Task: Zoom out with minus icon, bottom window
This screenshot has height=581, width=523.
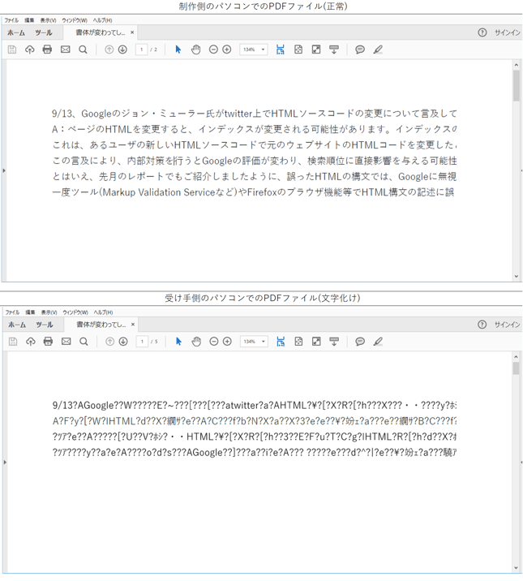Action: tap(213, 342)
